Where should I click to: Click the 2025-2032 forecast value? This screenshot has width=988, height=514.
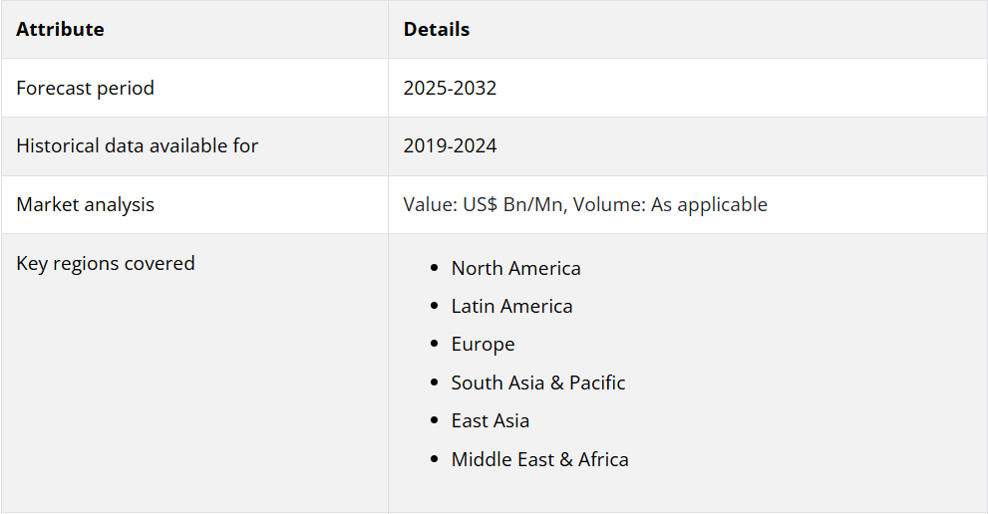450,88
